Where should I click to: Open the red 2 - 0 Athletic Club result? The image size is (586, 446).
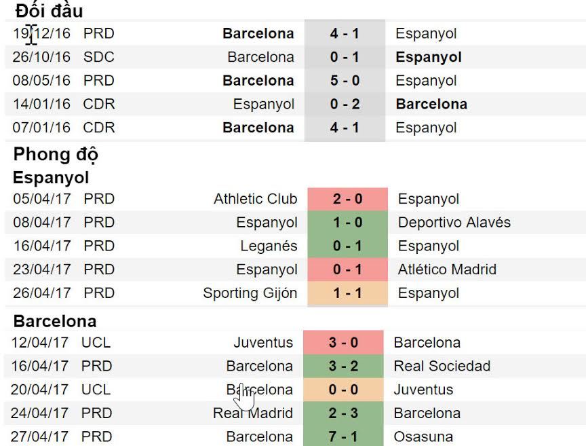coord(347,199)
